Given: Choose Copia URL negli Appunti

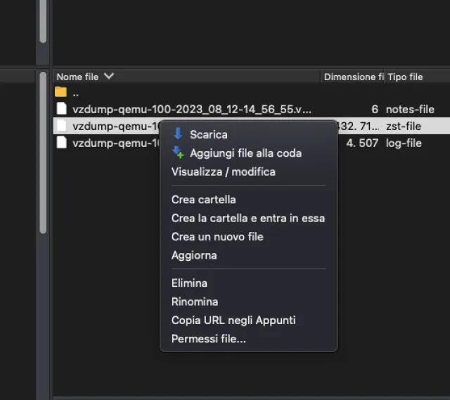Looking at the screenshot, I should pos(233,321).
